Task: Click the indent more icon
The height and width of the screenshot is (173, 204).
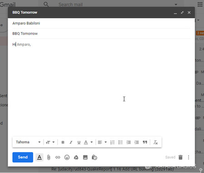Action: [136, 142]
